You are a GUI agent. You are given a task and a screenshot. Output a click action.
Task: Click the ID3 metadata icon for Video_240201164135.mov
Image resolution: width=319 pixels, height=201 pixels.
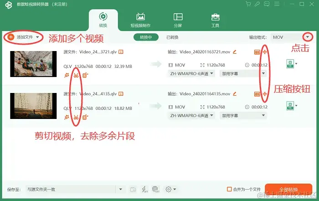(257, 94)
